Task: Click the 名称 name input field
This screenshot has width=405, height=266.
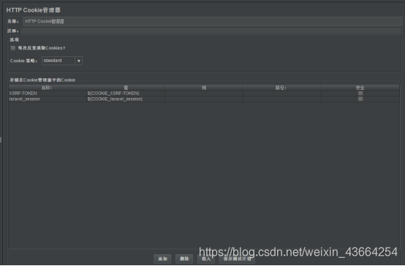Action: pos(212,21)
